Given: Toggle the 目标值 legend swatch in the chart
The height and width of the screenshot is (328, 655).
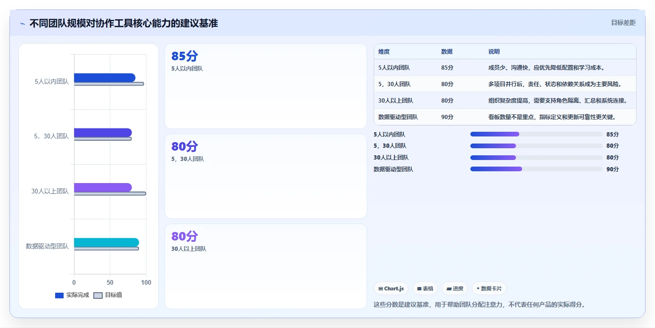Looking at the screenshot, I should 98,296.
